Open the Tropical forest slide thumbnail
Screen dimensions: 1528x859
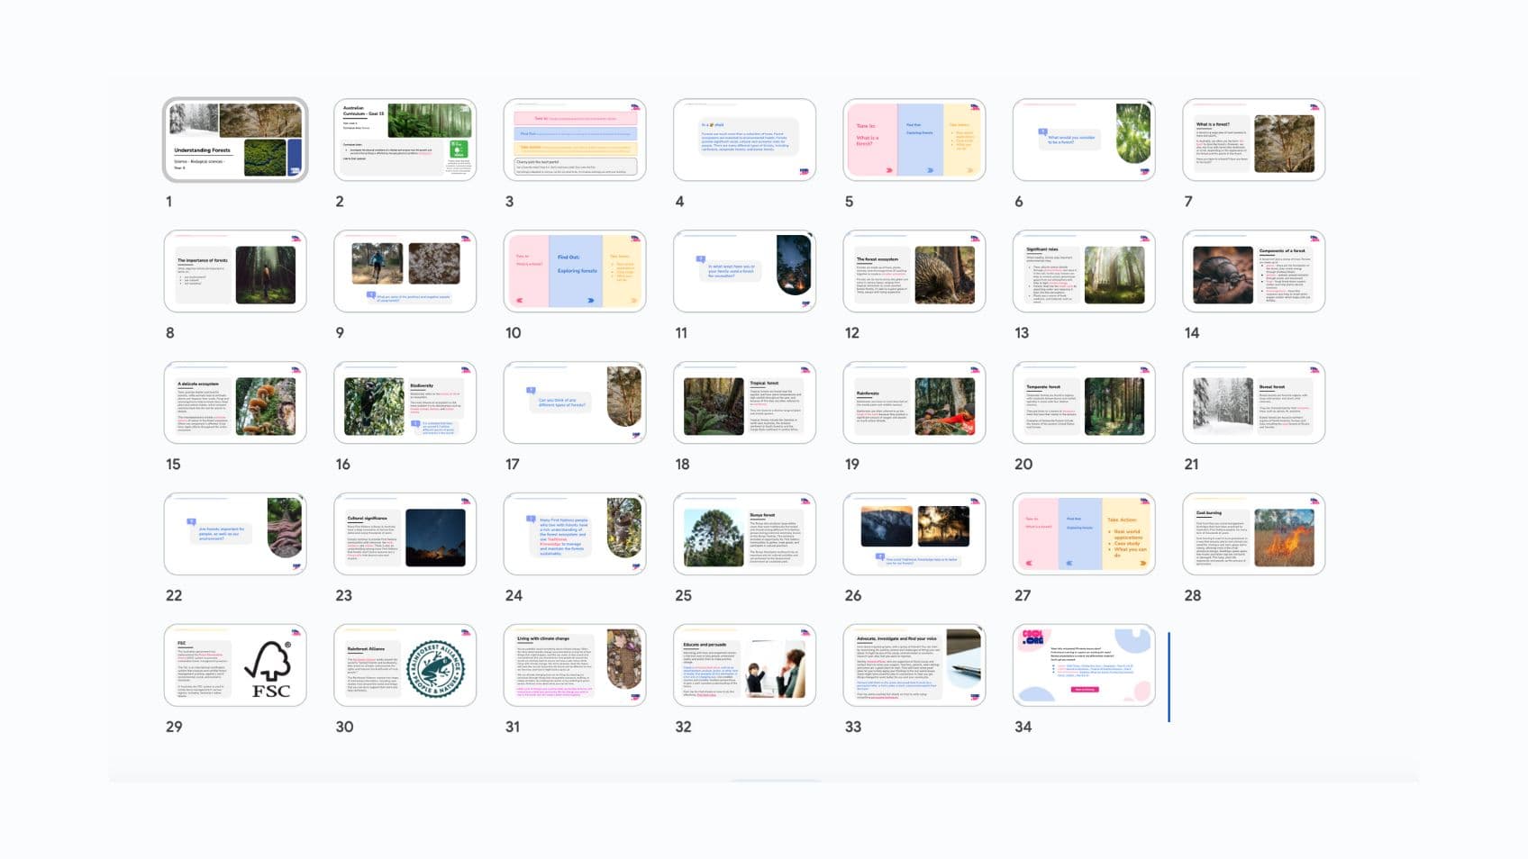pos(744,402)
